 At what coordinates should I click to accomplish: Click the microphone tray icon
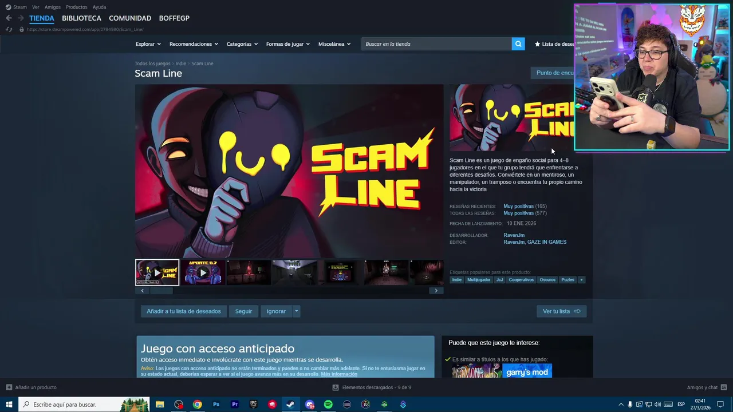pos(630,405)
